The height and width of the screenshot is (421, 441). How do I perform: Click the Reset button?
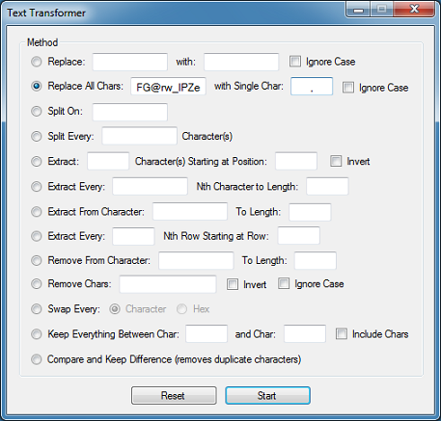(x=174, y=395)
